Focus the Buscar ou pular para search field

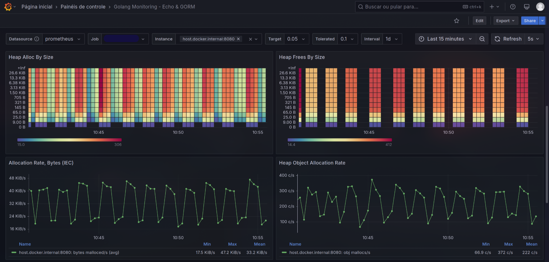(x=420, y=7)
